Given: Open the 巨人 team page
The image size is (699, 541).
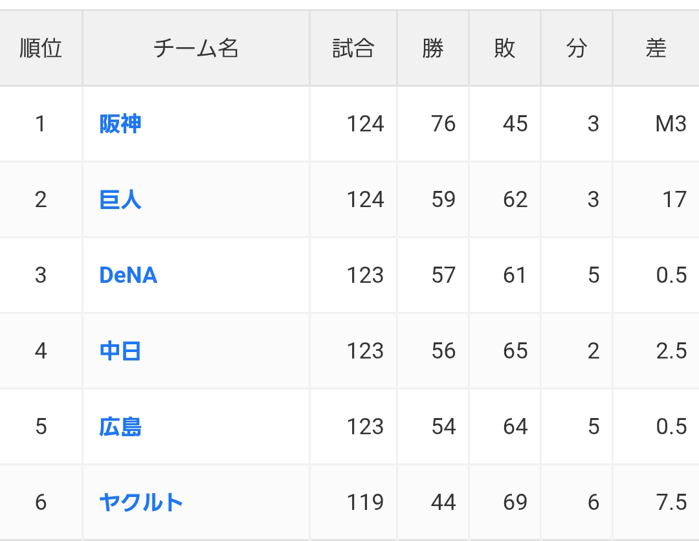Looking at the screenshot, I should 120,199.
